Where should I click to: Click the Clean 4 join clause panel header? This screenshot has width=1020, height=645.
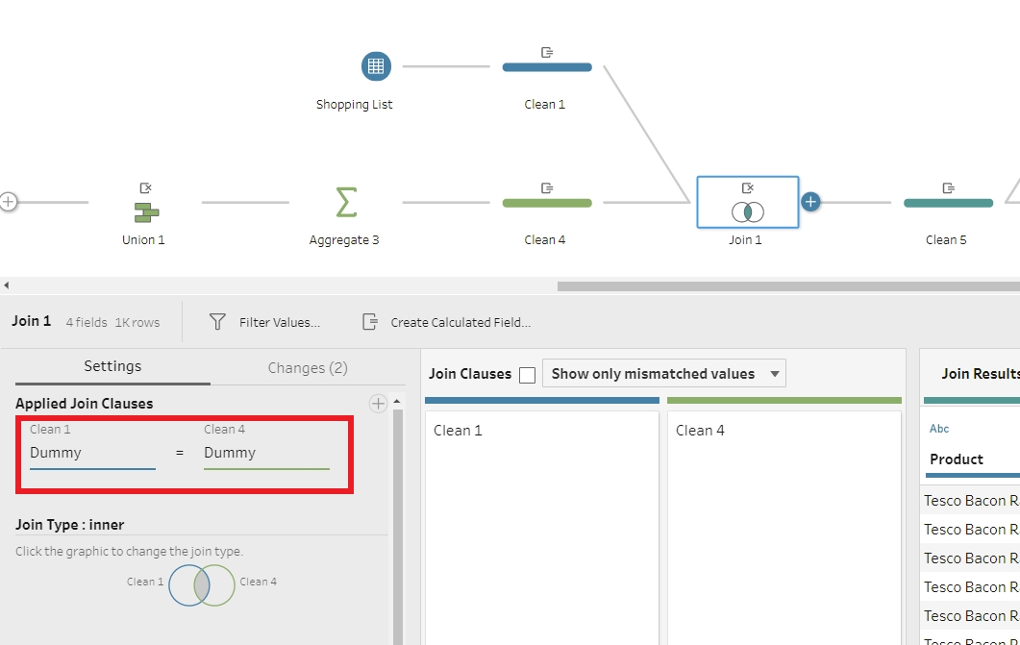coord(700,431)
